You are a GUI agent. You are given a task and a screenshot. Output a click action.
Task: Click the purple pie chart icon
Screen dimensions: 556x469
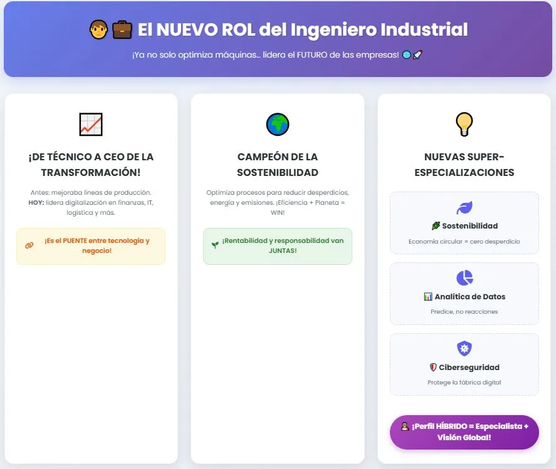[464, 278]
